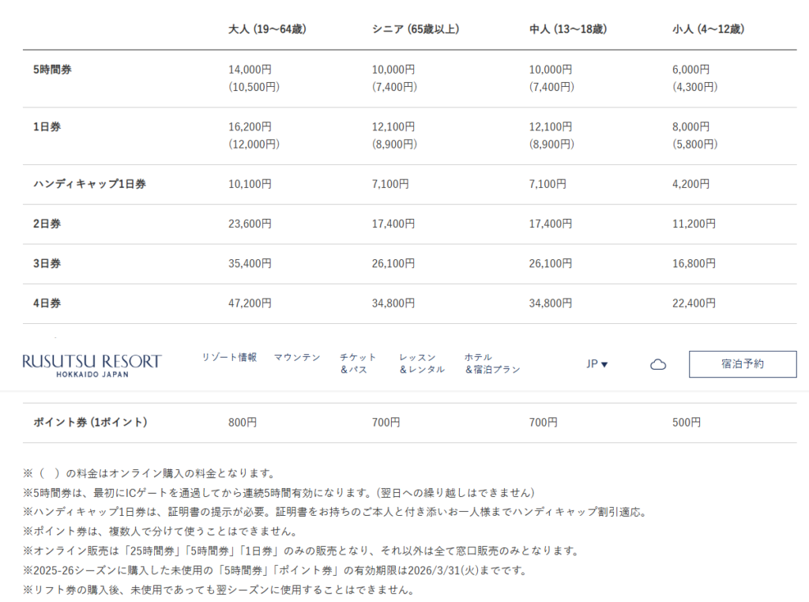Screen dimensions: 809x602
Task: Open the レッスン＆レンタル menu
Action: [422, 363]
